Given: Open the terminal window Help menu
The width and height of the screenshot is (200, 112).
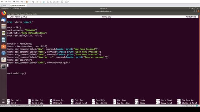Looking at the screenshot, I should click(x=35, y=14).
